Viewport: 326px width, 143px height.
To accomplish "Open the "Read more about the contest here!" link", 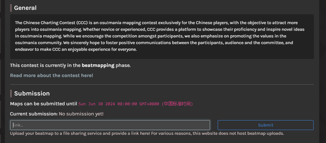I will point(51,75).
